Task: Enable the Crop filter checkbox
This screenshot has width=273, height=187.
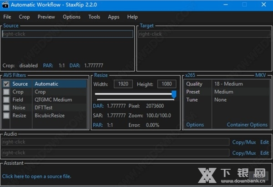Action: pyautogui.click(x=6, y=92)
